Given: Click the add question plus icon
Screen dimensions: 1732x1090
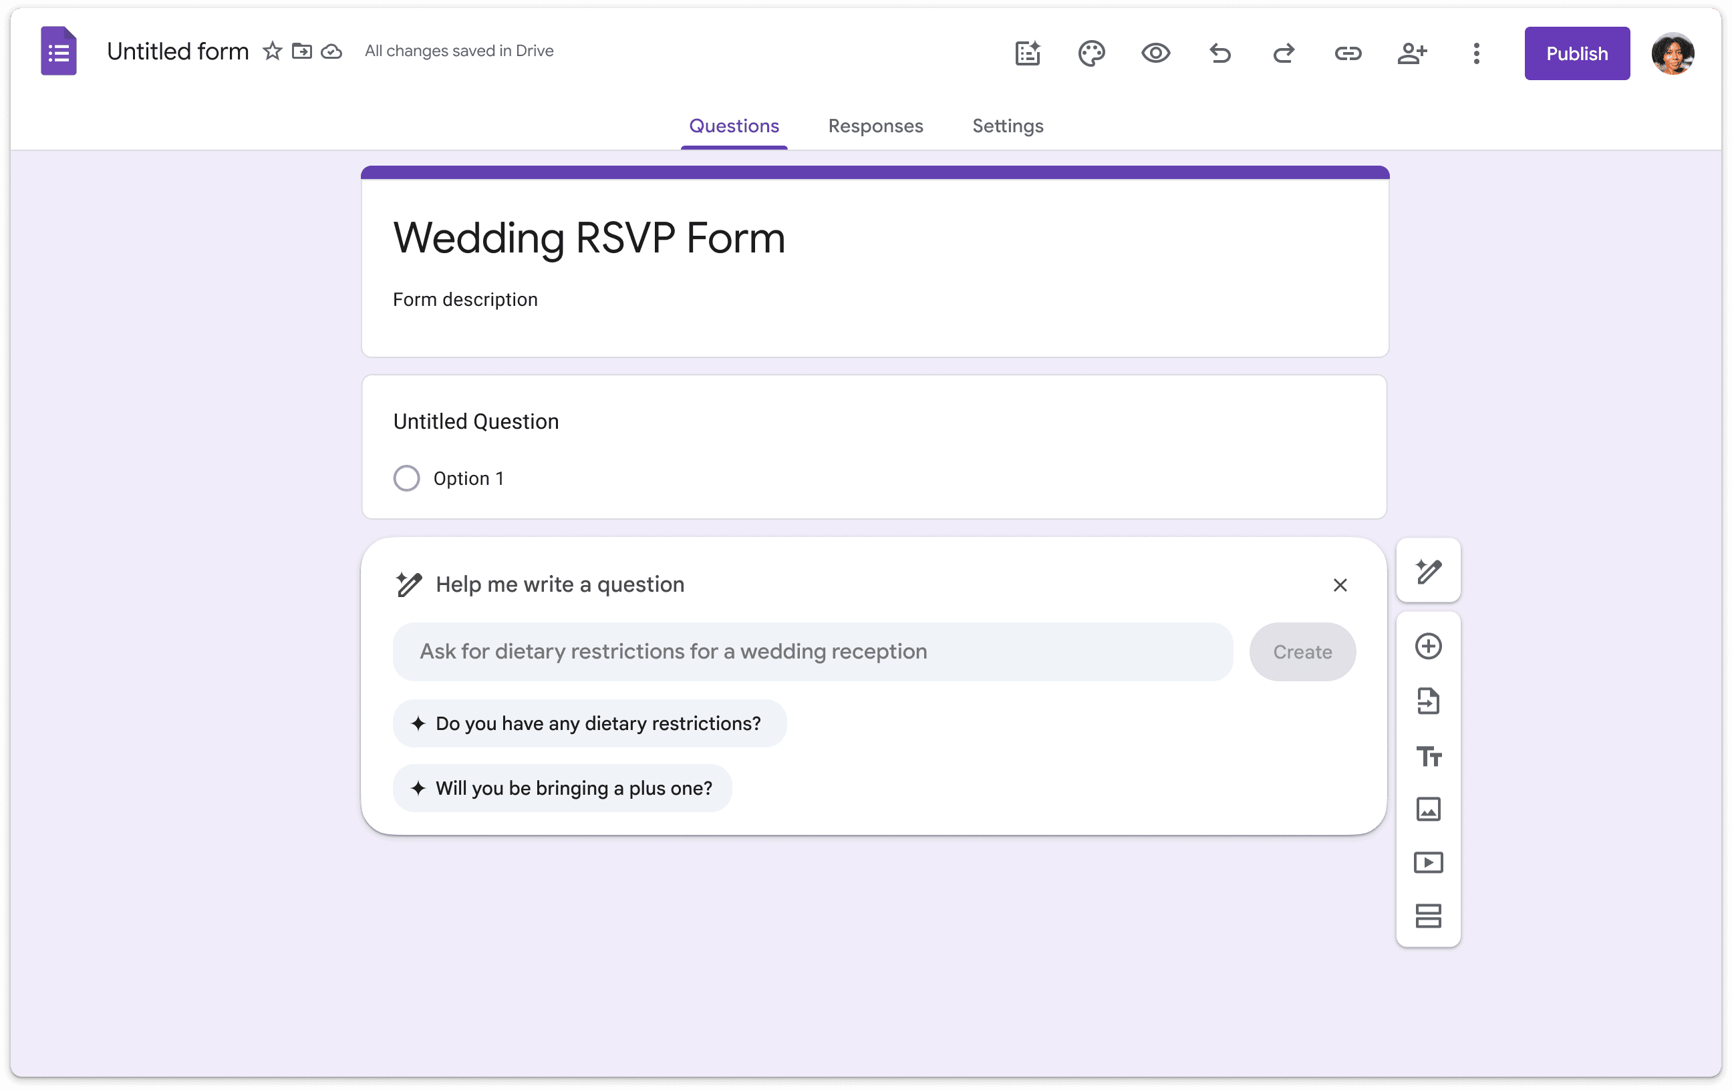Looking at the screenshot, I should tap(1428, 647).
